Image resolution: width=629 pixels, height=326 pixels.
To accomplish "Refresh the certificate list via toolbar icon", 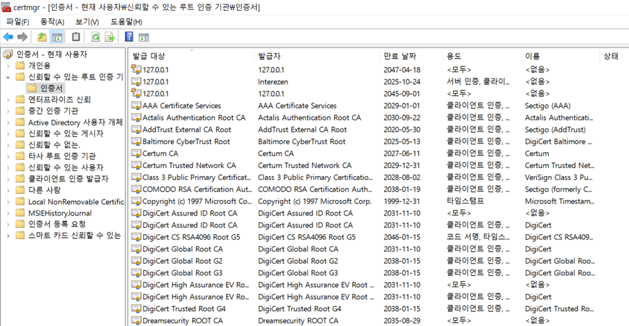I will coord(96,37).
